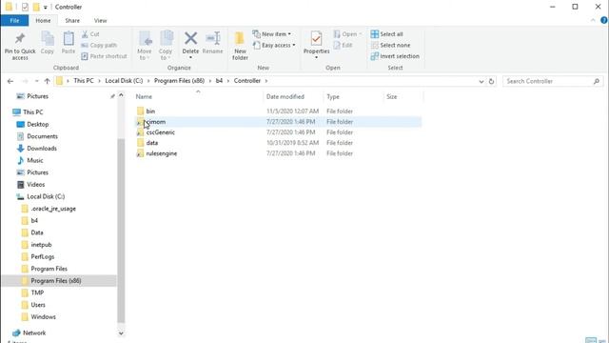Image resolution: width=609 pixels, height=343 pixels.
Task: Open address bar history dropdown
Action: pyautogui.click(x=481, y=81)
